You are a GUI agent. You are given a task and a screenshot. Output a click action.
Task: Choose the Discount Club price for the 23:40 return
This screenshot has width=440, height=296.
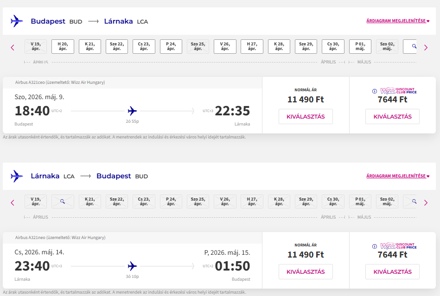point(392,272)
